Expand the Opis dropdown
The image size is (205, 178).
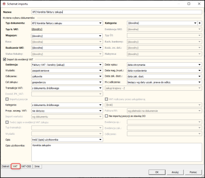(x=67, y=140)
